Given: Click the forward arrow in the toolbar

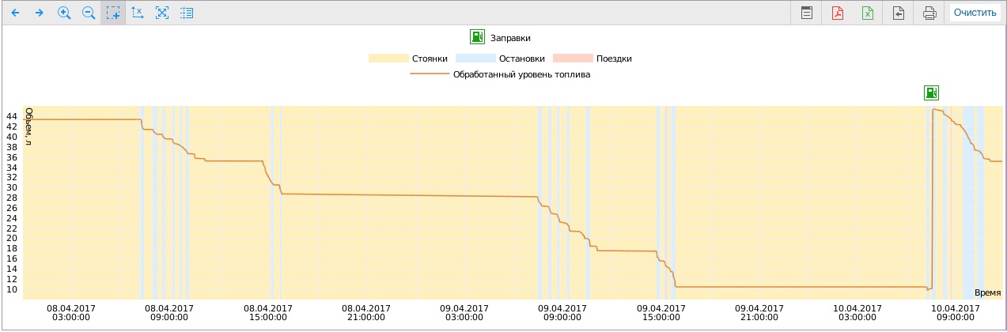Looking at the screenshot, I should 39,13.
